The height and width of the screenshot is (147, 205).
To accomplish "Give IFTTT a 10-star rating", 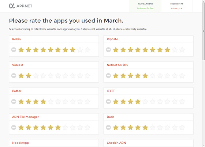I will 182,101.
